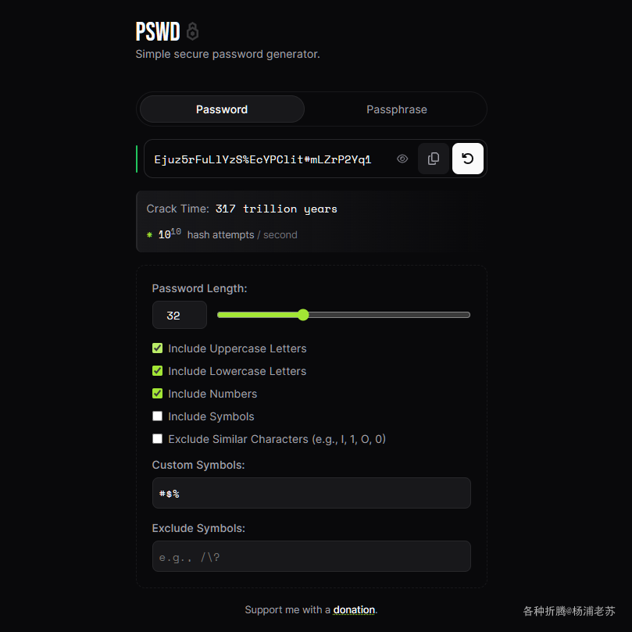Switch to the Passphrase tab

click(396, 109)
